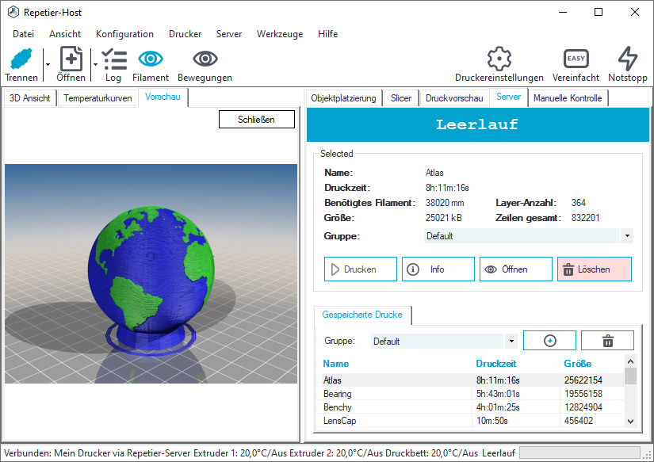Open the Gruppe dropdown under Gespeicherte Drucke

pyautogui.click(x=444, y=342)
